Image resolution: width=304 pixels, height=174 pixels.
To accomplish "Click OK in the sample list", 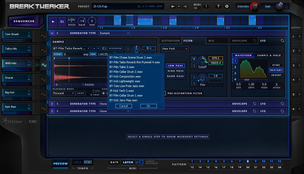I will point(149,106).
